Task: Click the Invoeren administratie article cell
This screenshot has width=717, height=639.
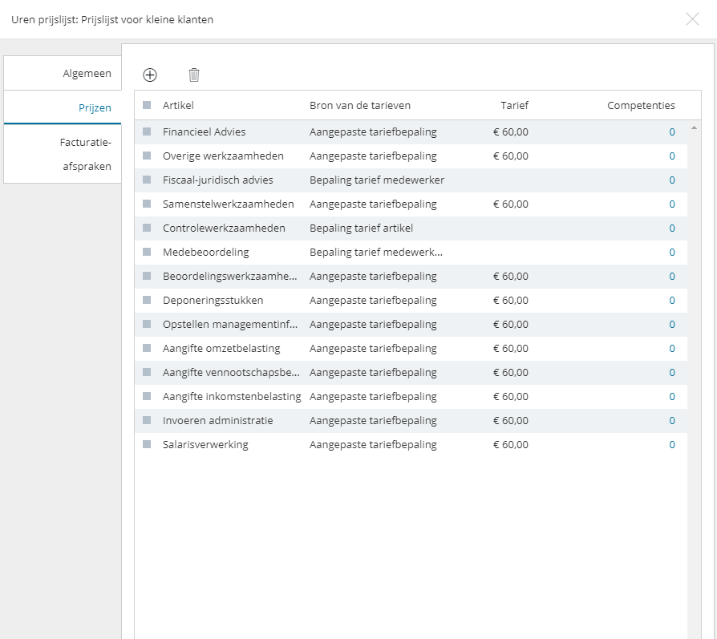Action: (217, 420)
